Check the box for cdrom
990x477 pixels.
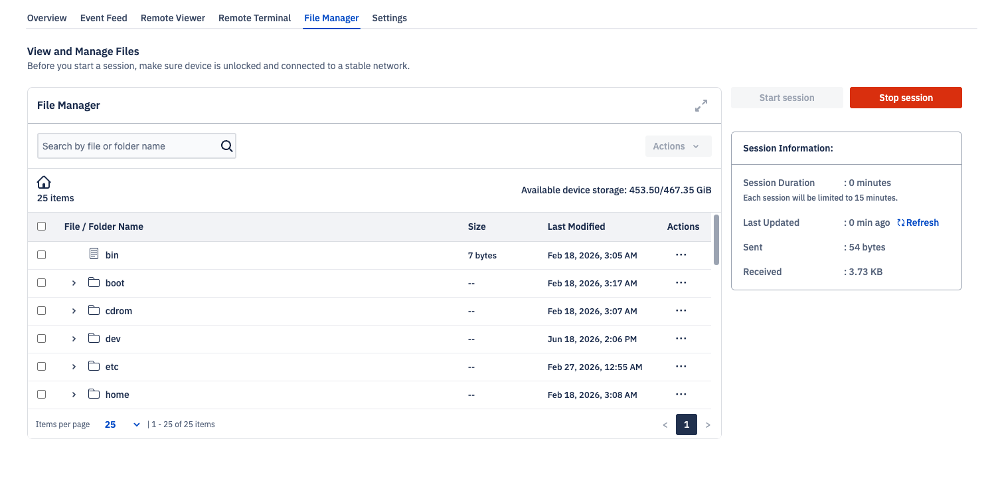coord(41,310)
